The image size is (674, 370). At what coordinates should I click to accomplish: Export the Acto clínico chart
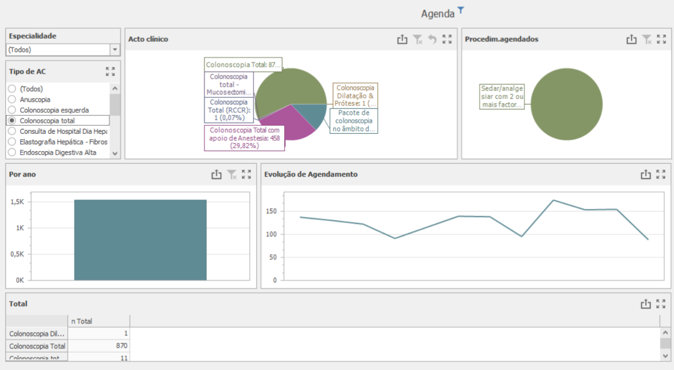(402, 39)
